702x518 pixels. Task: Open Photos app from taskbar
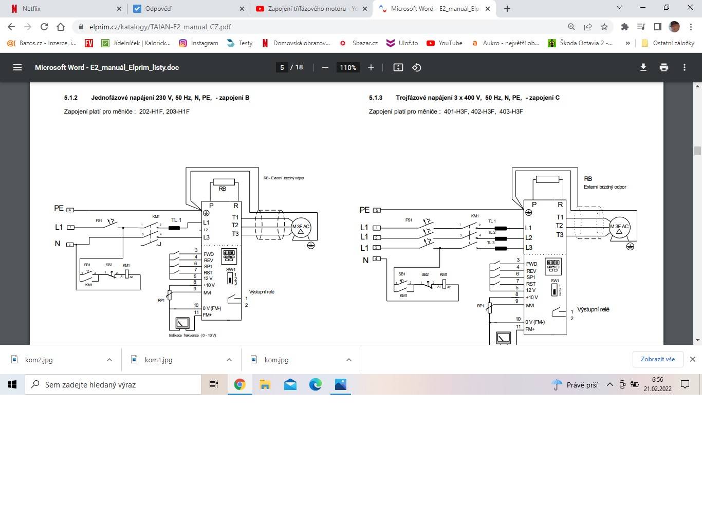click(340, 384)
